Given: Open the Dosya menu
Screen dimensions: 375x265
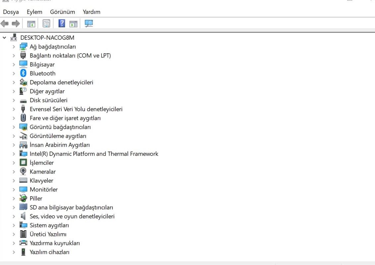Looking at the screenshot, I should coord(11,12).
